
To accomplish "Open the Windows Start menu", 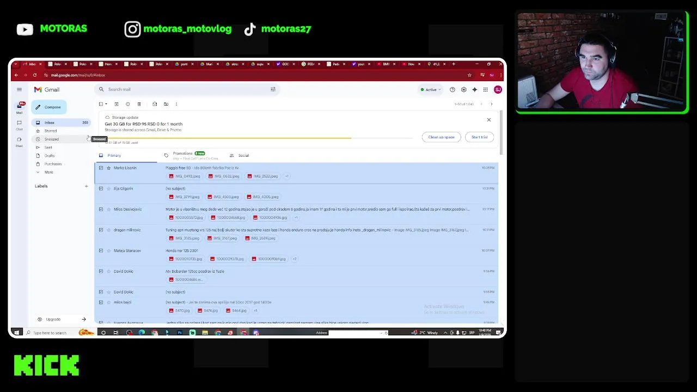I will tap(16, 333).
